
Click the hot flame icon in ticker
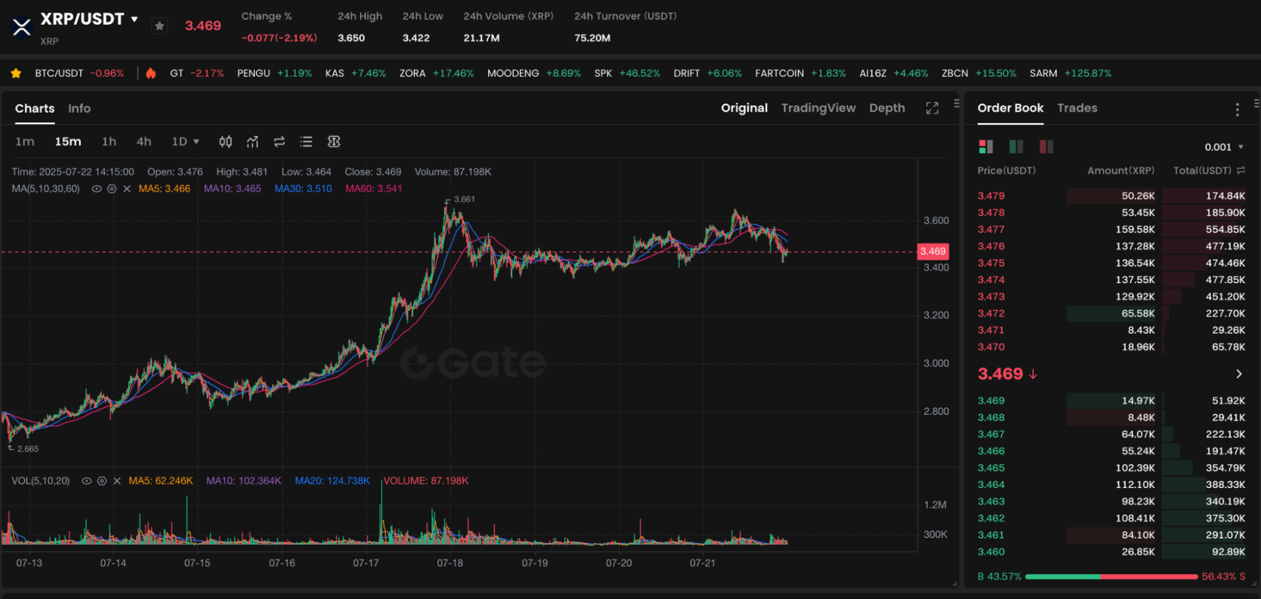tap(151, 73)
